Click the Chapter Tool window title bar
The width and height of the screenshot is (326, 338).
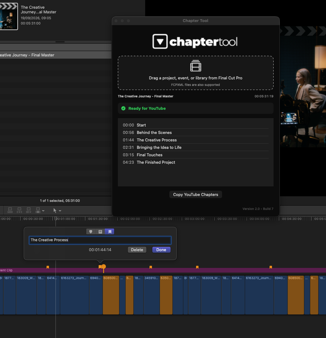pos(195,21)
